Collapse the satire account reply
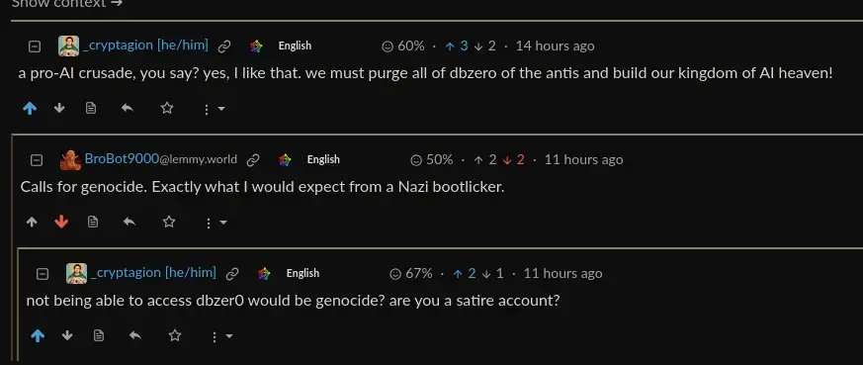The image size is (863, 365). coord(43,274)
